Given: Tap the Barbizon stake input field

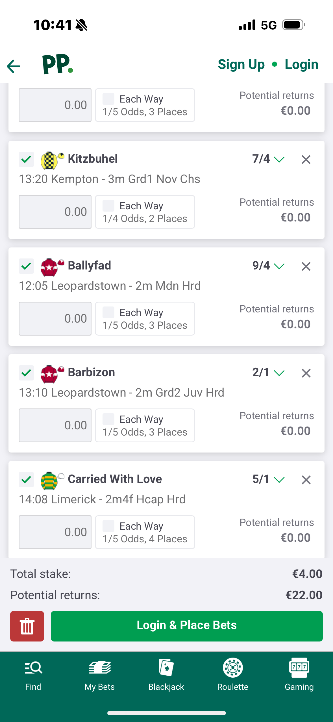Looking at the screenshot, I should pyautogui.click(x=55, y=425).
